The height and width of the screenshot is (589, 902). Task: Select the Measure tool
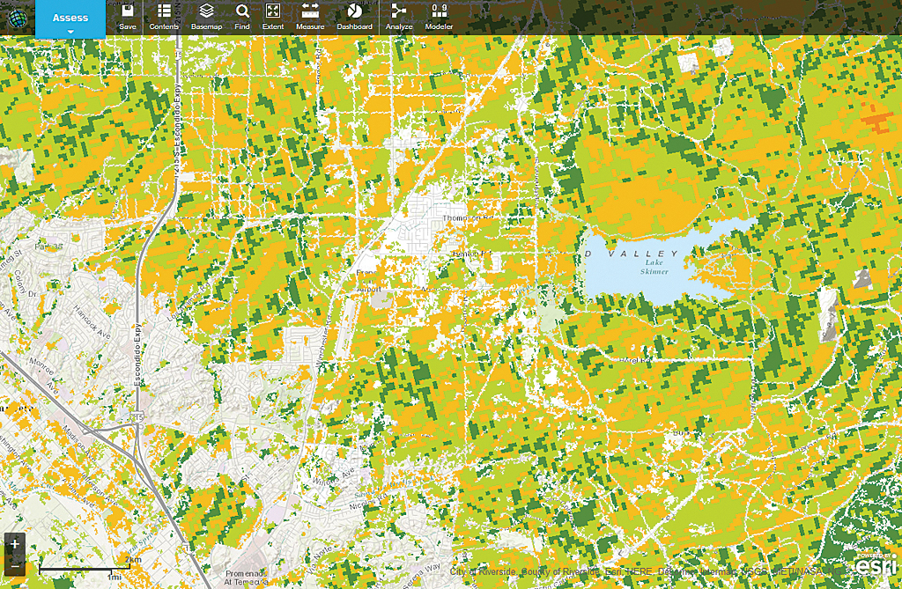click(x=310, y=17)
